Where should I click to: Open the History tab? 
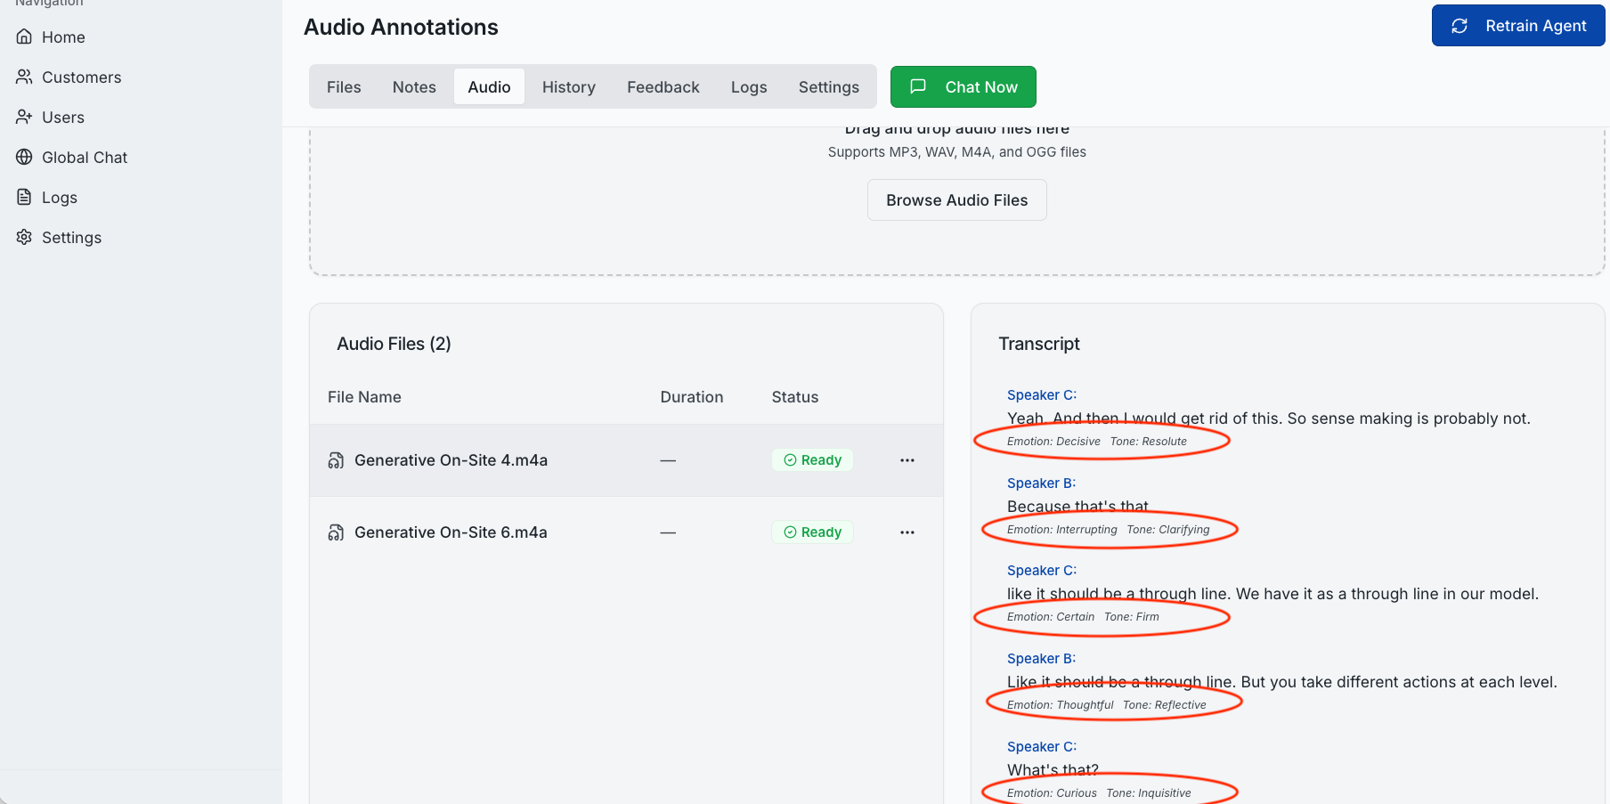pos(568,86)
